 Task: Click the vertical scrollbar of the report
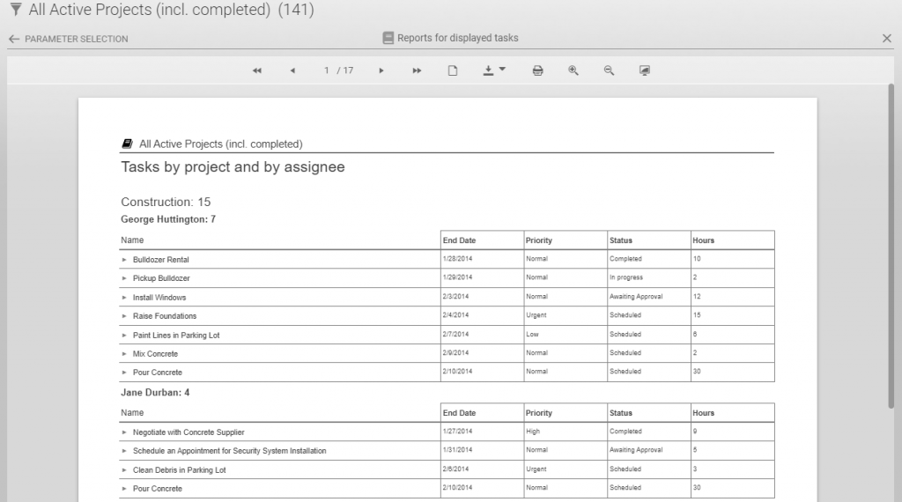(891, 246)
